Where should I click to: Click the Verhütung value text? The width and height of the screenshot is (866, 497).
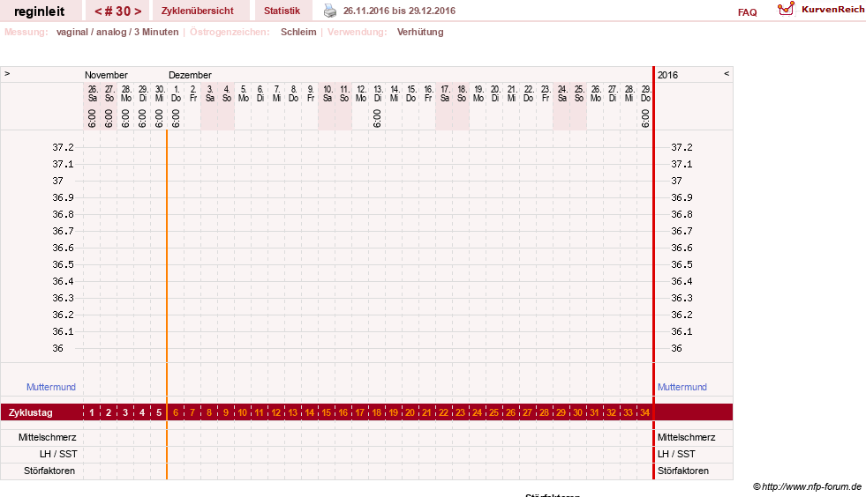tap(420, 32)
